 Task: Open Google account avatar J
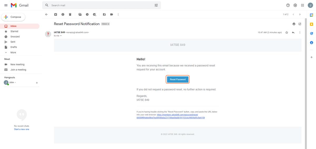[x=310, y=5]
